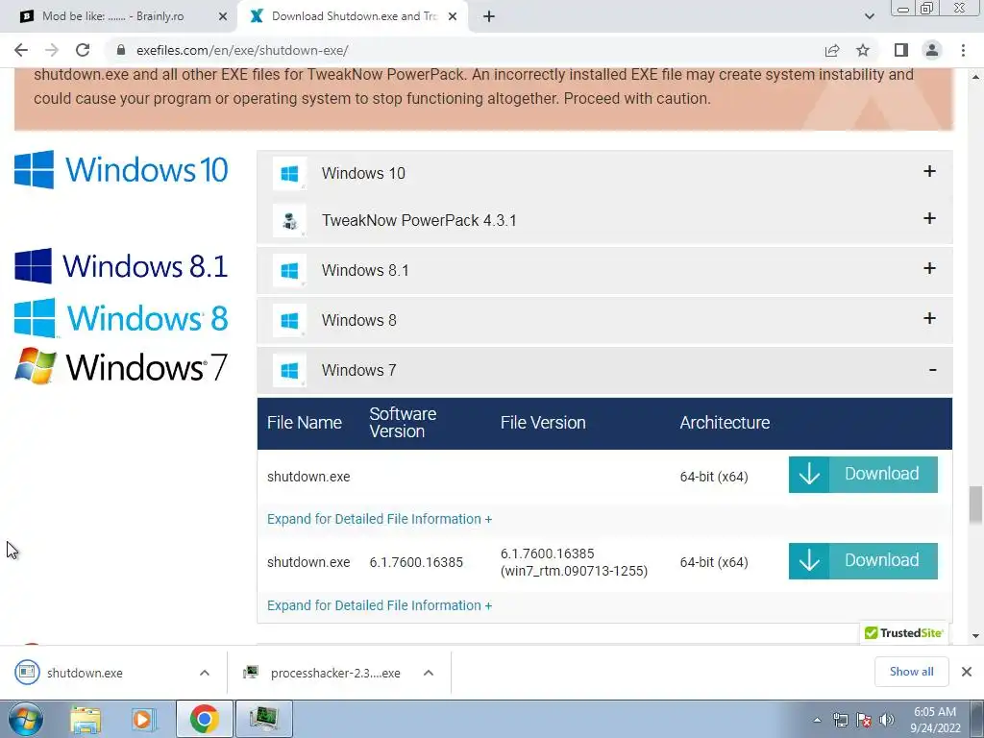Click the File Version column header
The image size is (984, 738).
coord(543,423)
